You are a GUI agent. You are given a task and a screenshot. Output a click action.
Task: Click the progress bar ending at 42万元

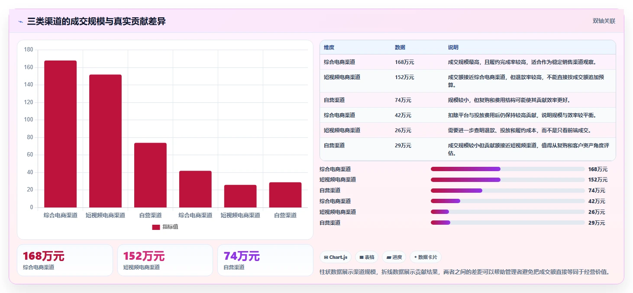point(507,201)
